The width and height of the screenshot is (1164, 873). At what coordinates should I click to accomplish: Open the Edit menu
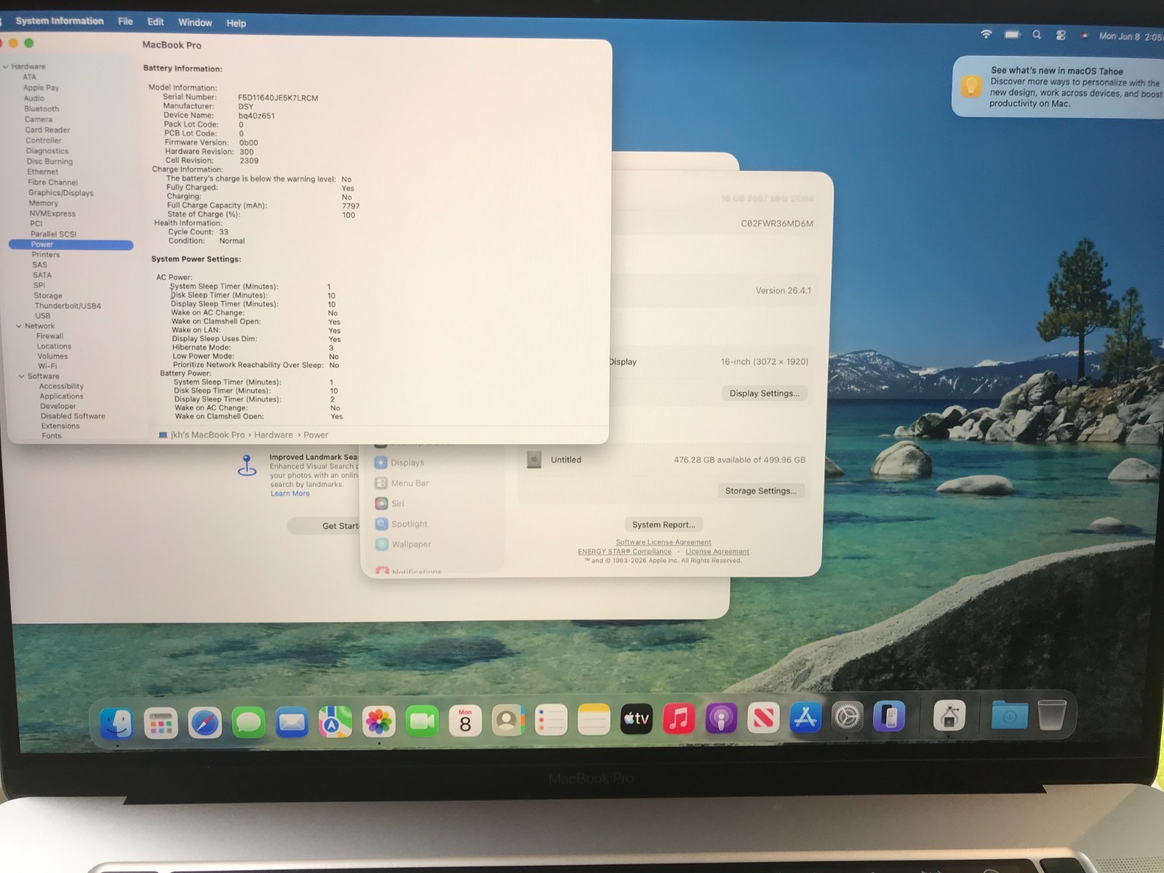156,22
